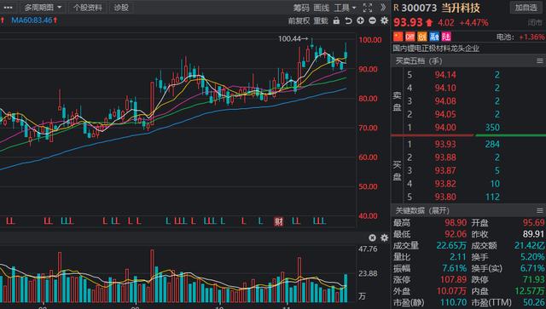Select sell level 4 price 94.10
The image size is (546, 309).
coord(445,88)
